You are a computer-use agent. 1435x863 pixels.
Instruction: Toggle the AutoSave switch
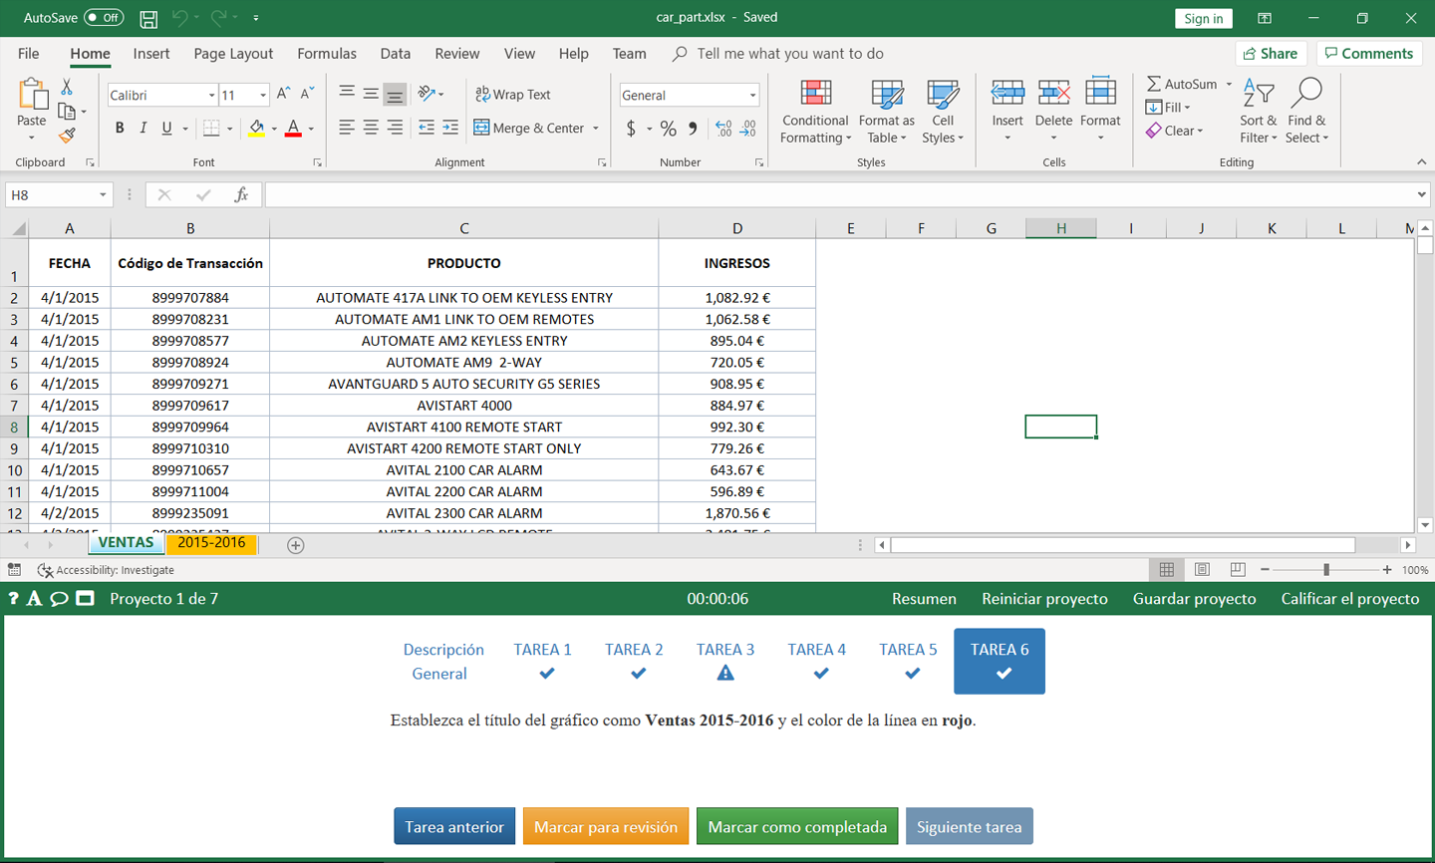point(104,18)
